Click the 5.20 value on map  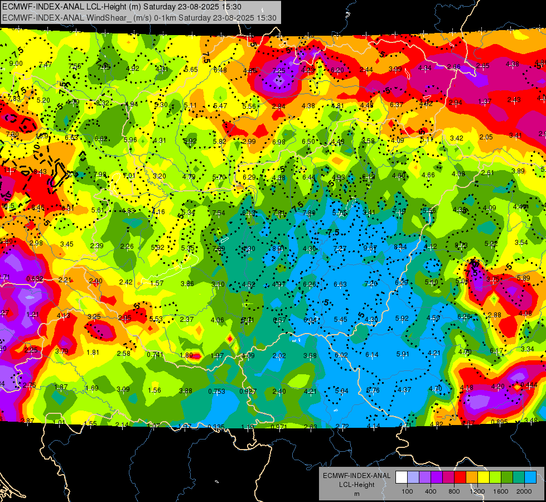(x=43, y=100)
